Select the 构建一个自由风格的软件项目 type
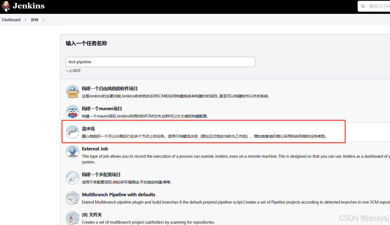The width and height of the screenshot is (390, 225). coord(110,88)
